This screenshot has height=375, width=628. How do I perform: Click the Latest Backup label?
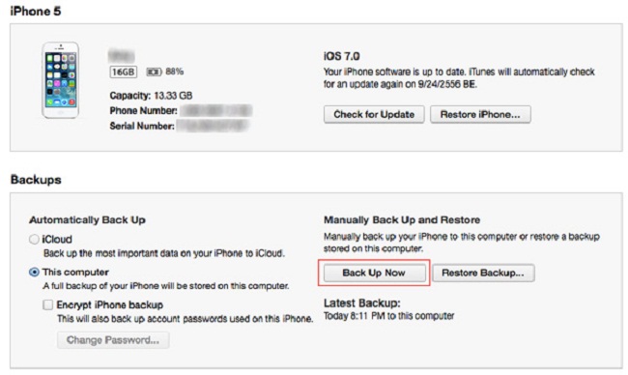(362, 303)
